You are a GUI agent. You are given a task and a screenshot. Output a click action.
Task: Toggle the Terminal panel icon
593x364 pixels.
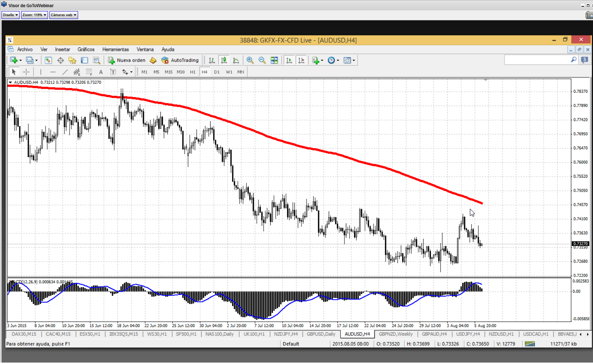point(85,60)
